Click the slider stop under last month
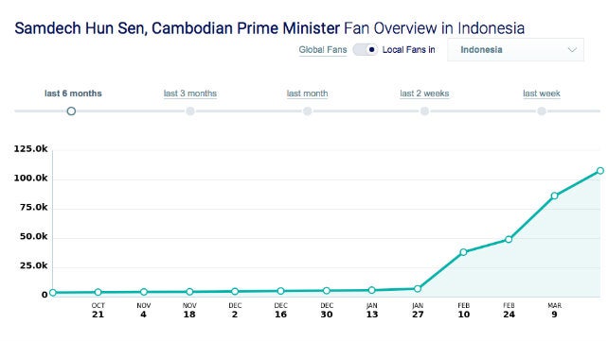Screen dimensions: 608x341 pyautogui.click(x=307, y=111)
